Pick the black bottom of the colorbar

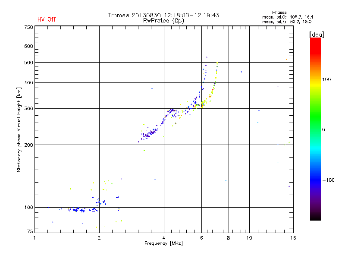[x=315, y=218]
